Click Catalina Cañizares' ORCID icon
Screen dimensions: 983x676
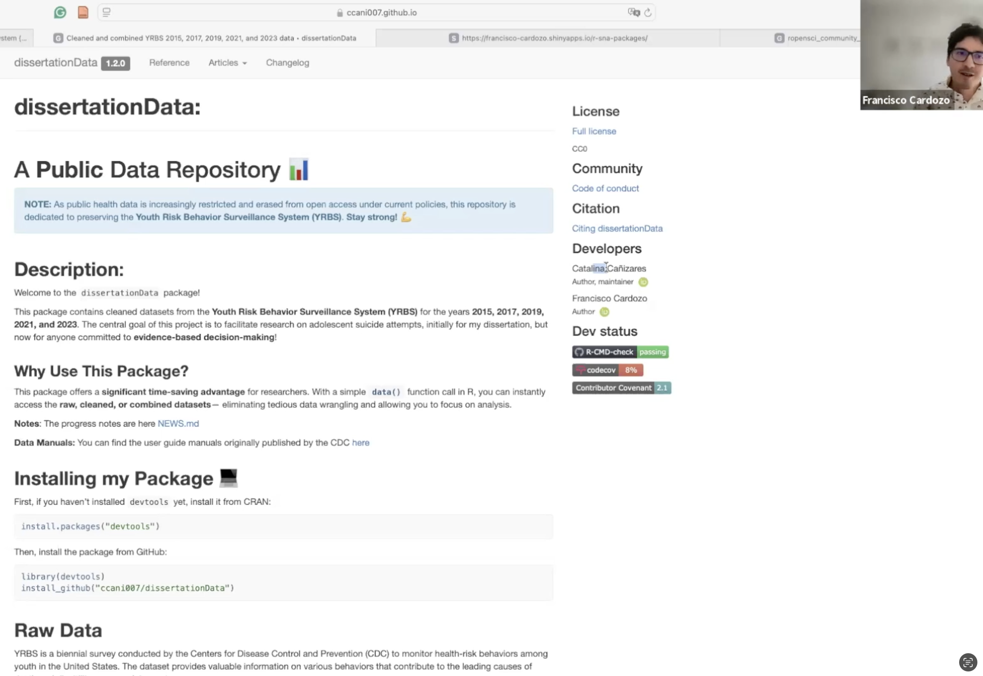click(643, 282)
